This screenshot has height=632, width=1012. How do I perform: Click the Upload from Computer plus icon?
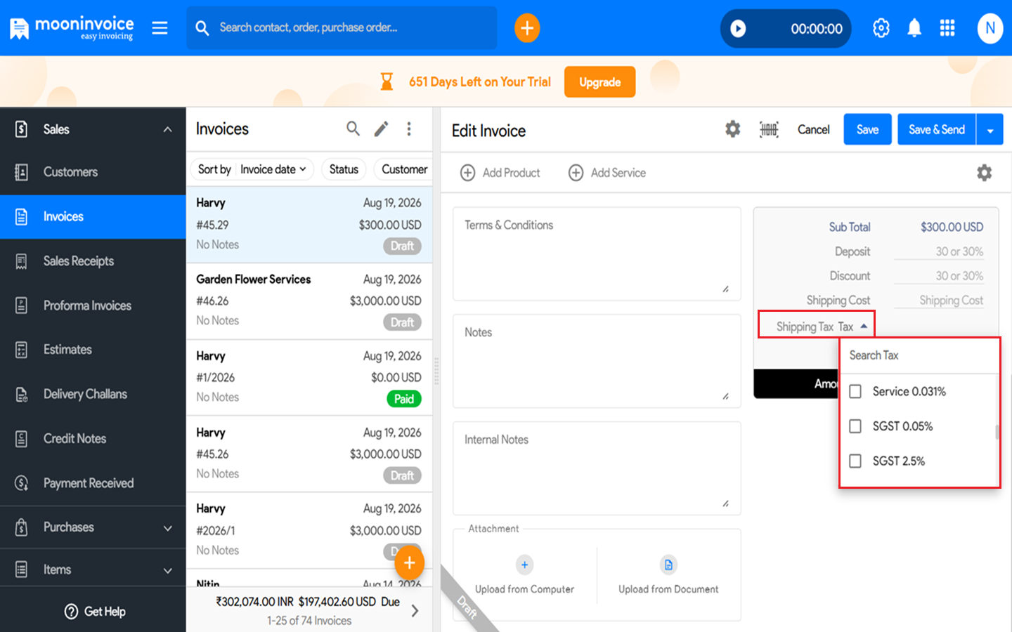pyautogui.click(x=524, y=565)
